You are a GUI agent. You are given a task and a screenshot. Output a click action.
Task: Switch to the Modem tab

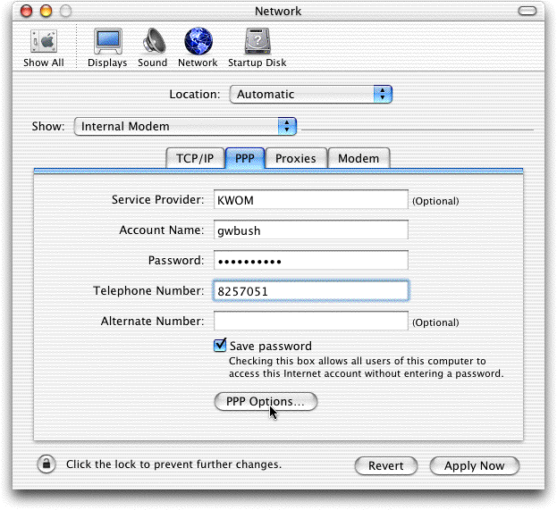pos(359,158)
